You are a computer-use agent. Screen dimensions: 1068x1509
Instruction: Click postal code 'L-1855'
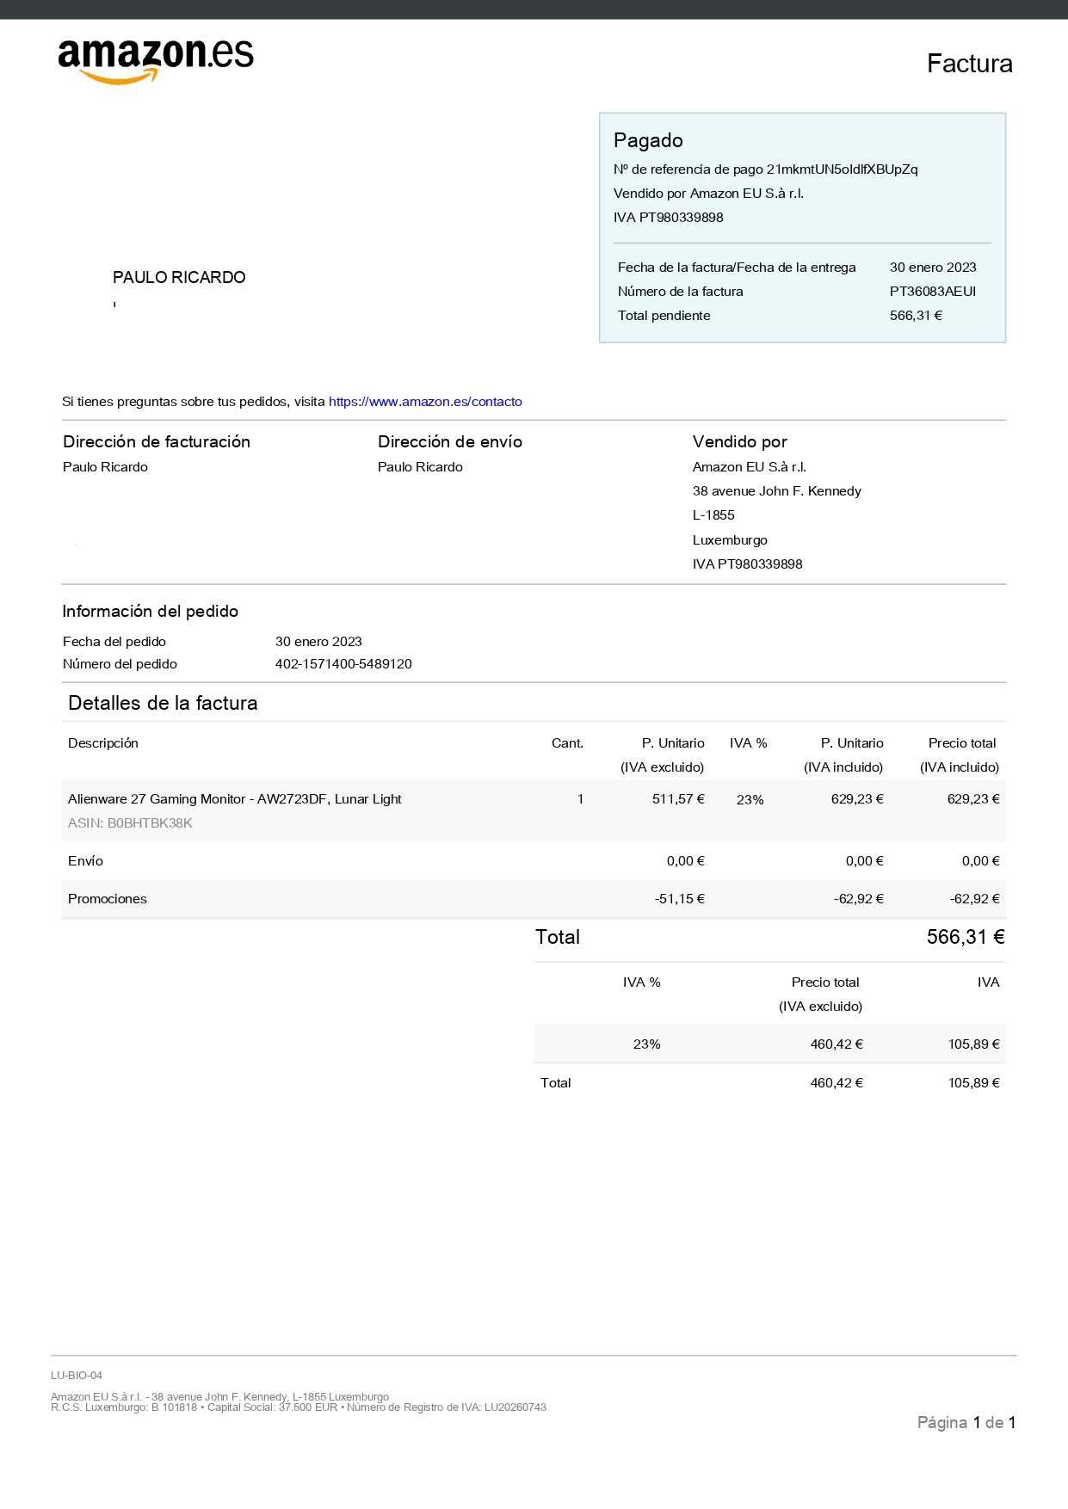(x=713, y=515)
